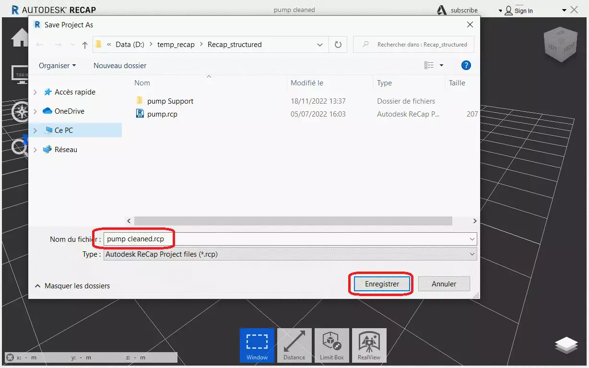This screenshot has height=368, width=589.
Task: Open the file name history dropdown
Action: (x=472, y=239)
